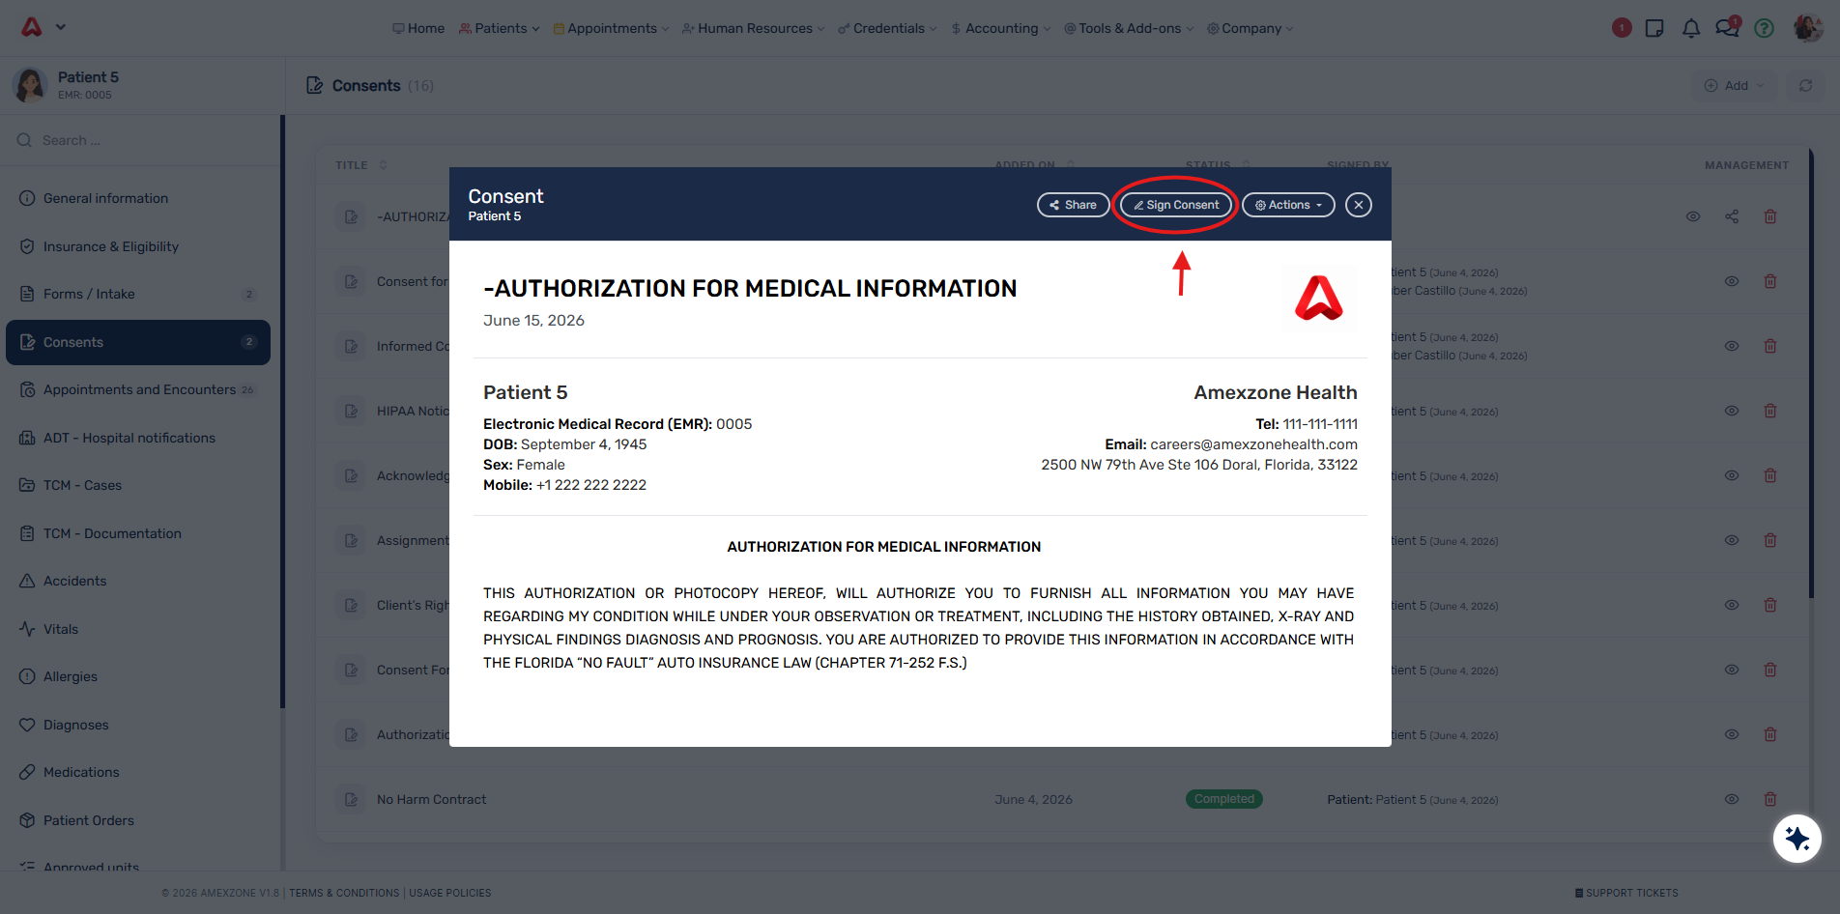Open Support Tickets link

pyautogui.click(x=1626, y=893)
